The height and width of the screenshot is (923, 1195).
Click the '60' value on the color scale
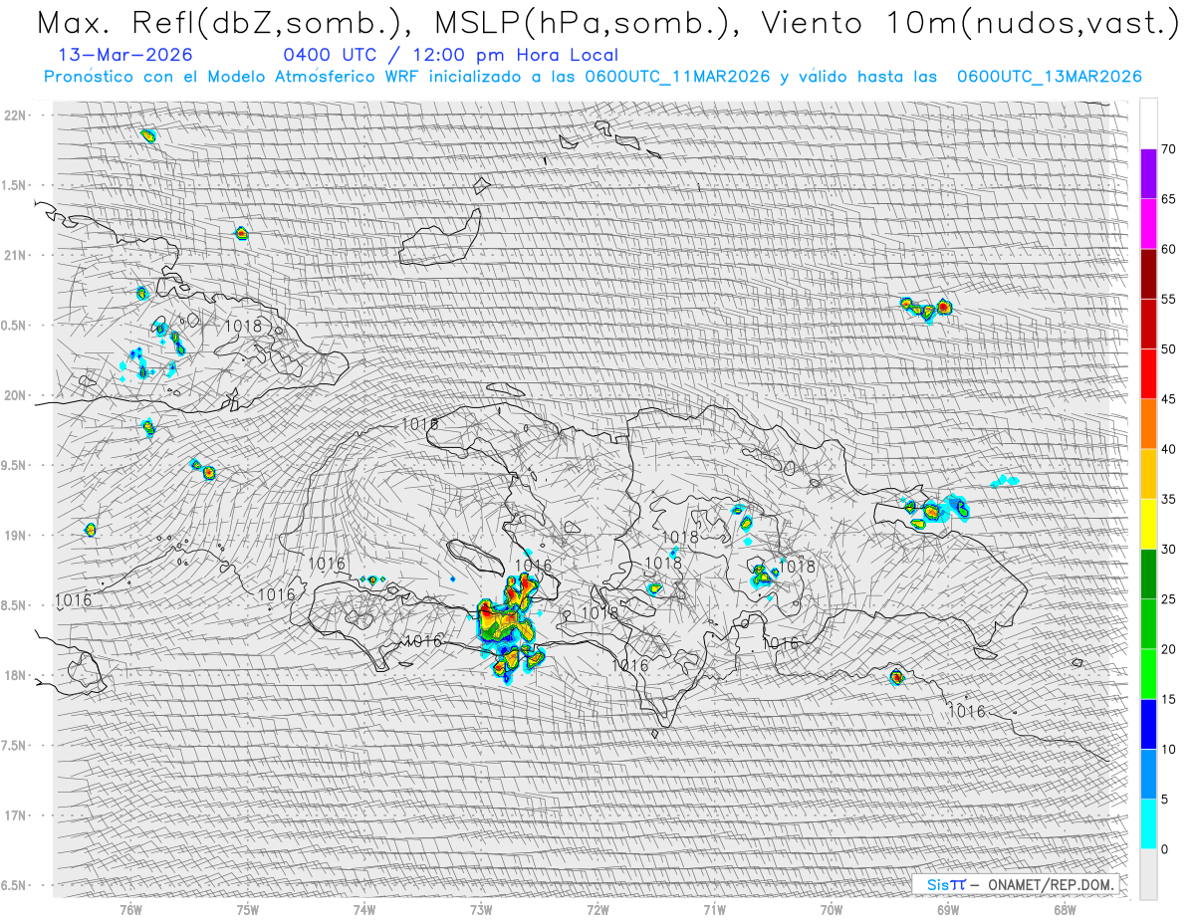pyautogui.click(x=1169, y=249)
